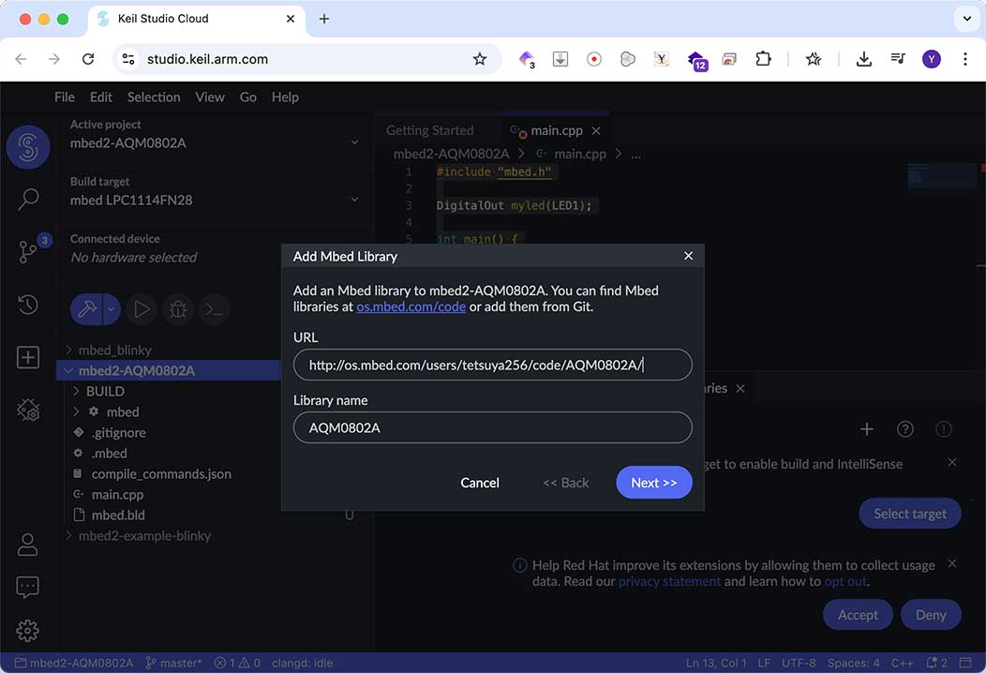The height and width of the screenshot is (673, 986).
Task: Start debugging with the bug icon
Action: 178,309
